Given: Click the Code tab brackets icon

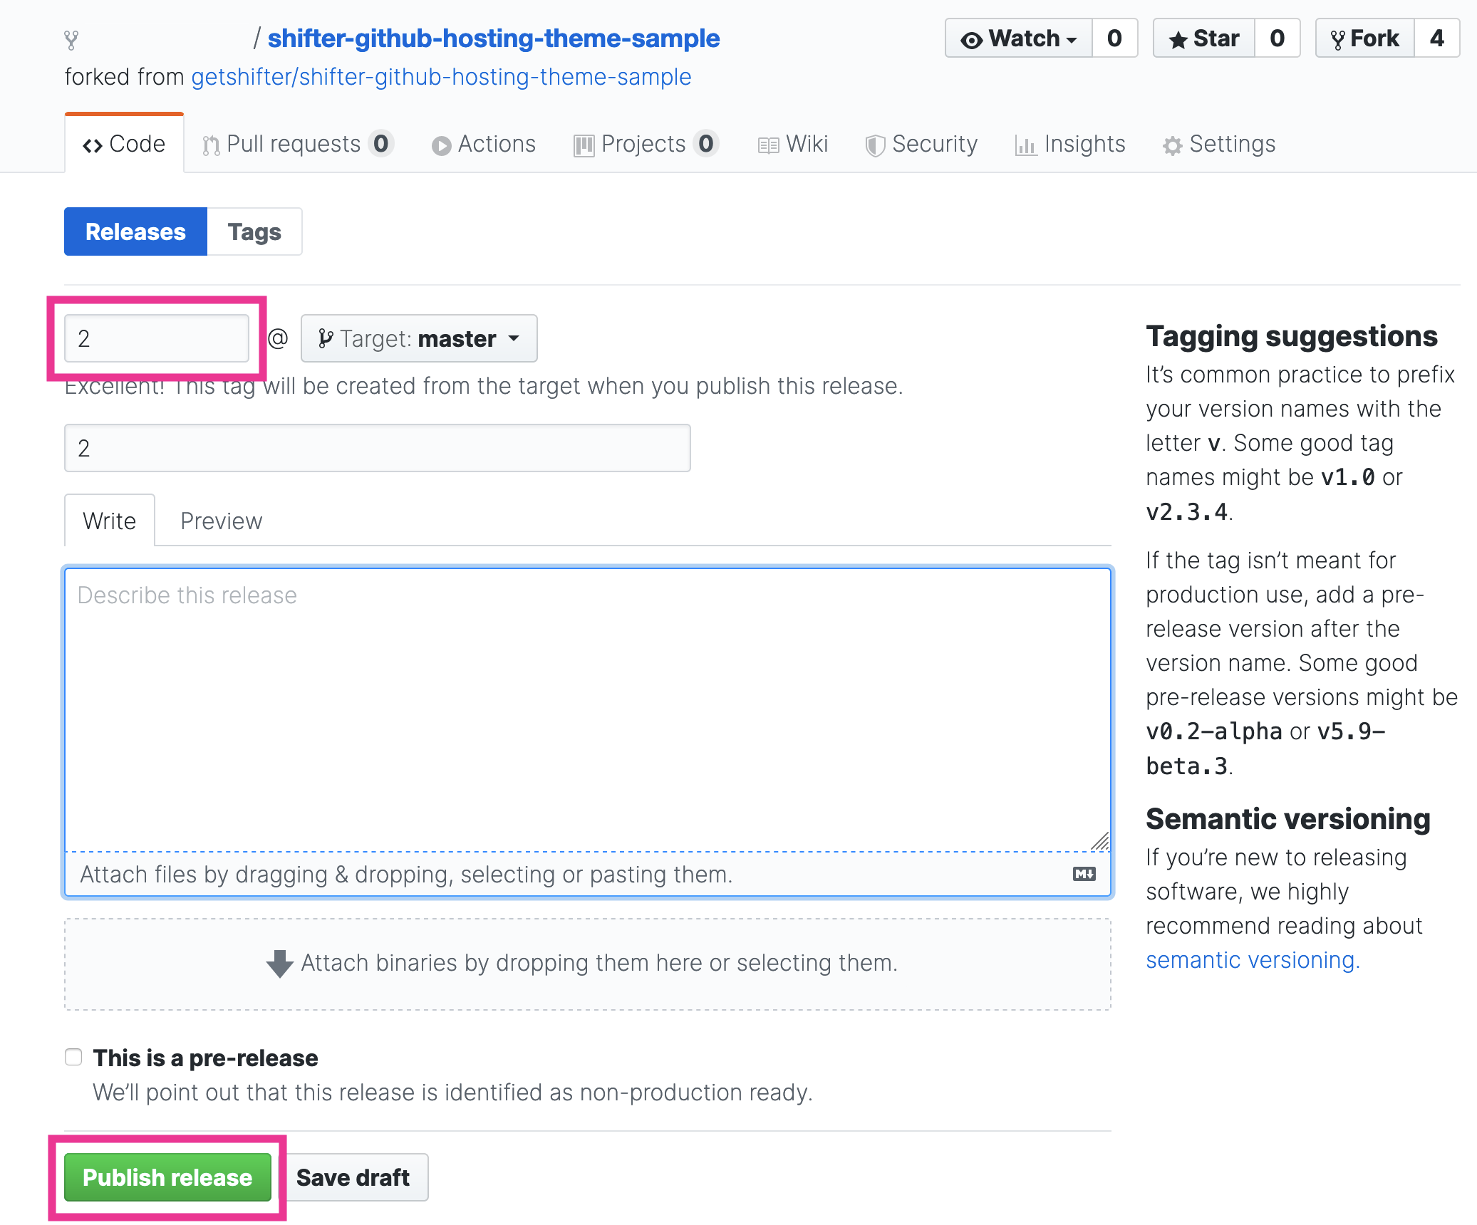Looking at the screenshot, I should pyautogui.click(x=93, y=145).
